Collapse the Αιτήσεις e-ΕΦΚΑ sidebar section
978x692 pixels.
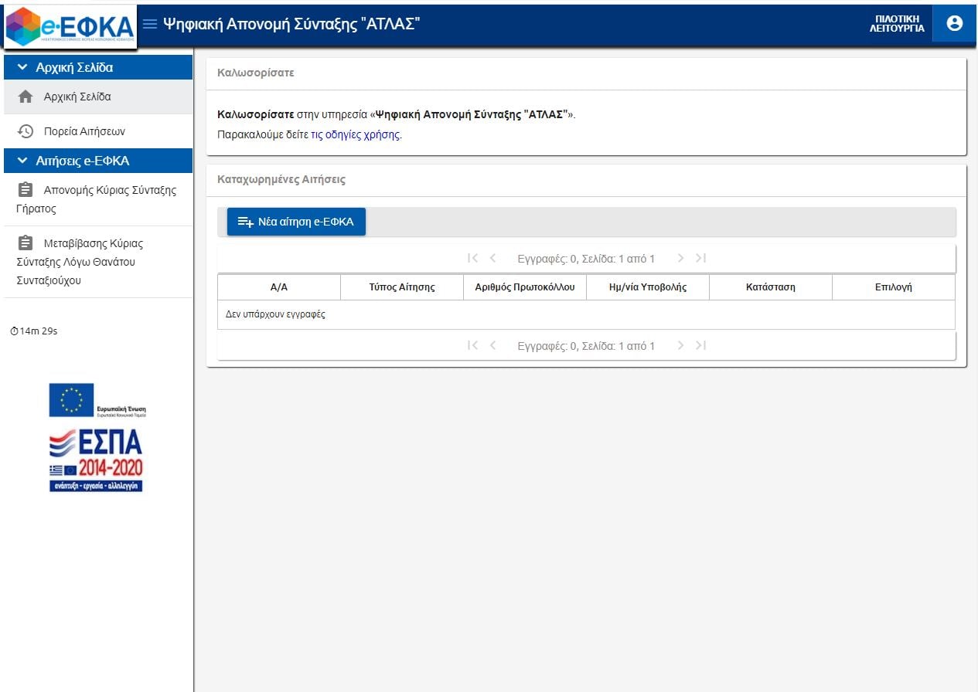(22, 161)
